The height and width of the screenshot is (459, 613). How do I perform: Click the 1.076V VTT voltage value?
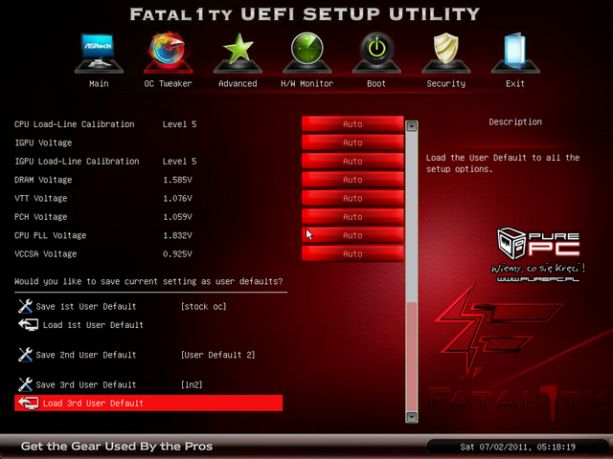pos(177,198)
